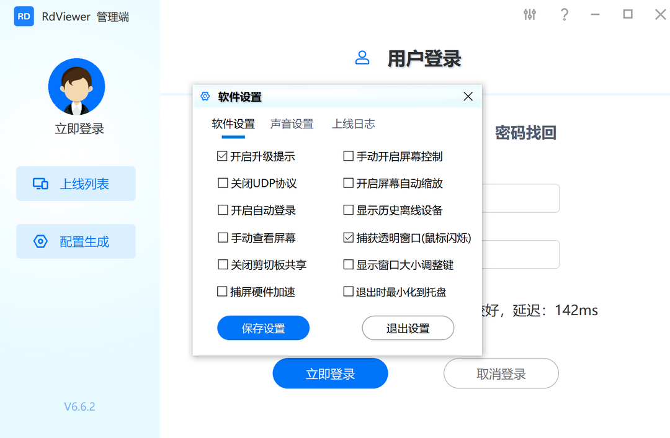
Task: Check 显示历史离线设备
Action: tap(348, 210)
